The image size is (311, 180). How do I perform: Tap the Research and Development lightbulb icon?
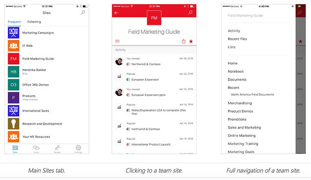pos(13,124)
